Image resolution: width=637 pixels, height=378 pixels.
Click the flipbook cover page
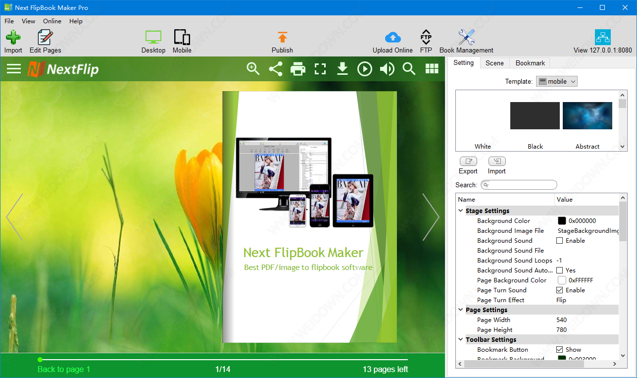click(309, 216)
